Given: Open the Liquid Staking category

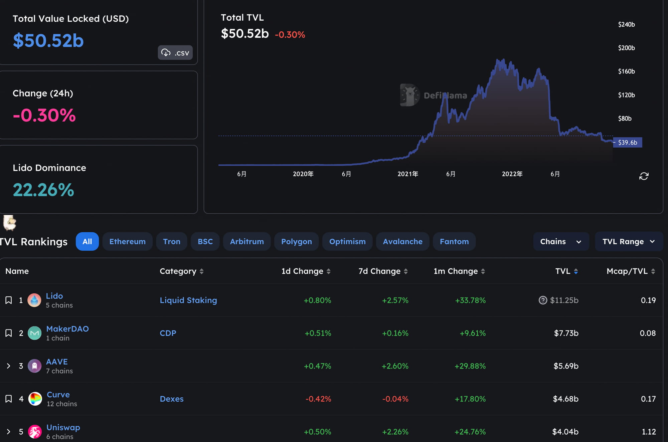Looking at the screenshot, I should pos(188,300).
